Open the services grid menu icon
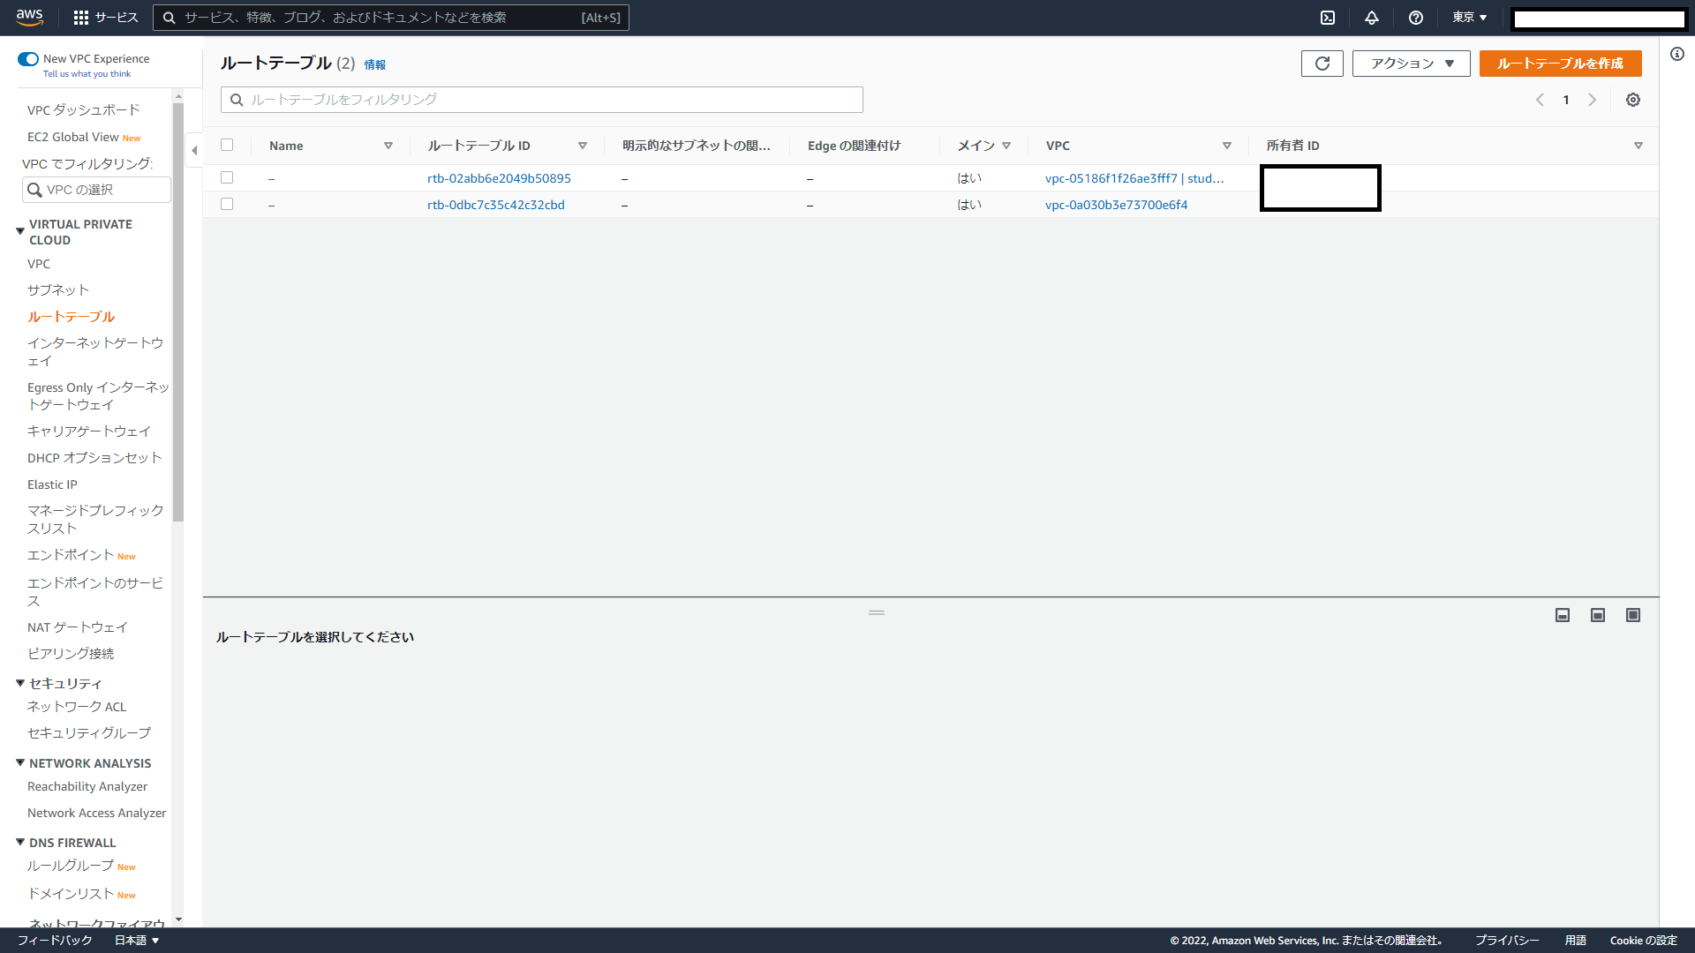 (x=81, y=18)
